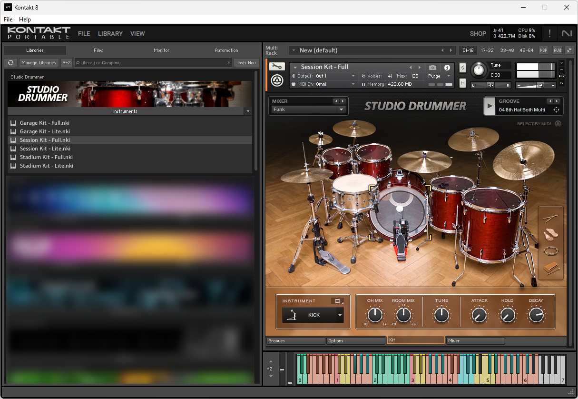Click the Select by MIDI icon
578x399 pixels.
(558, 124)
